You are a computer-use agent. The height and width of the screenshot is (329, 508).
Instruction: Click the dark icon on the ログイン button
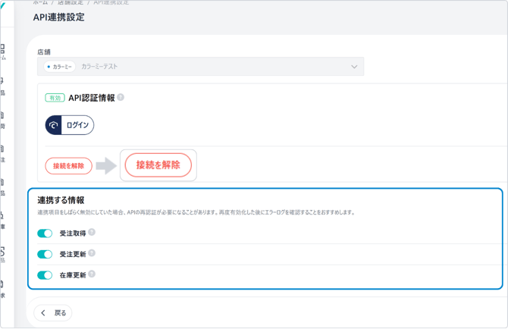coord(54,125)
